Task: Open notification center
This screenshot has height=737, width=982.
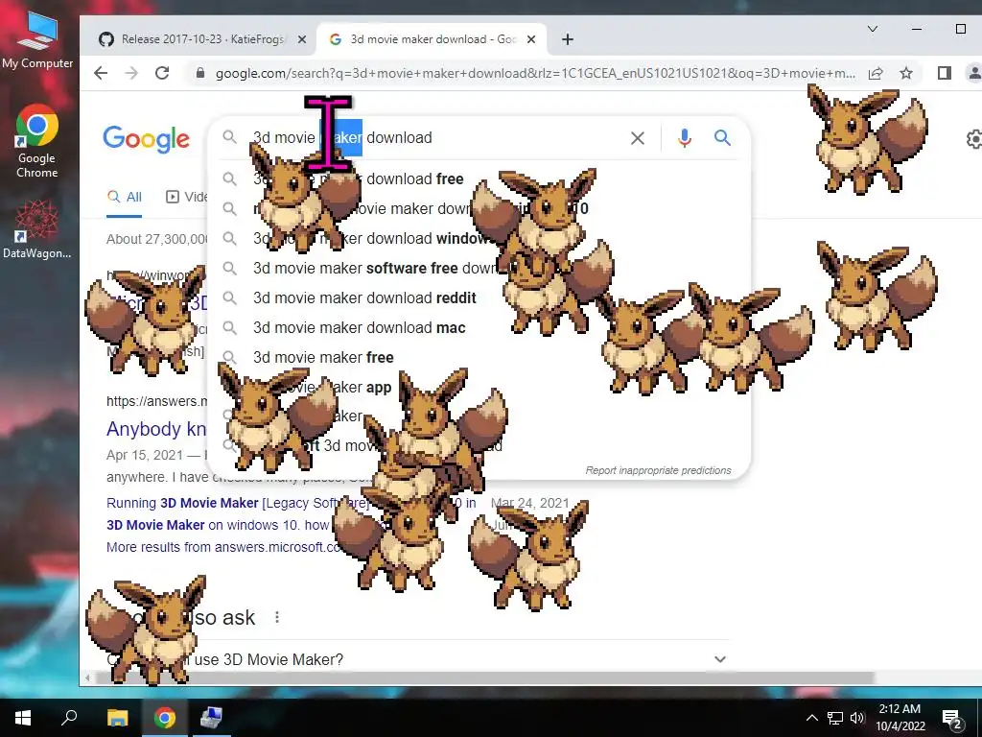Action: pyautogui.click(x=952, y=718)
